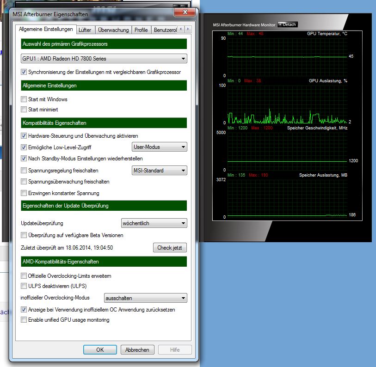Image resolution: width=376 pixels, height=367 pixels.
Task: Click 'Auswahl des primären Grafikprozessors' header
Action: click(104, 44)
